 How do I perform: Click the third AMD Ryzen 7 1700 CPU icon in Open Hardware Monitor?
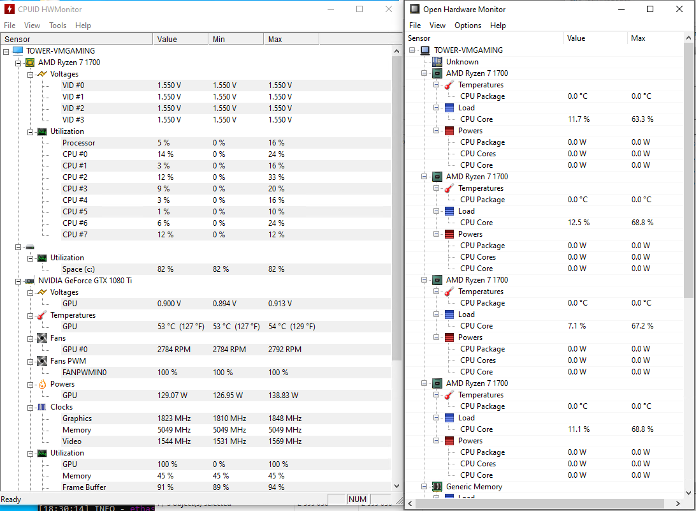[x=437, y=281]
